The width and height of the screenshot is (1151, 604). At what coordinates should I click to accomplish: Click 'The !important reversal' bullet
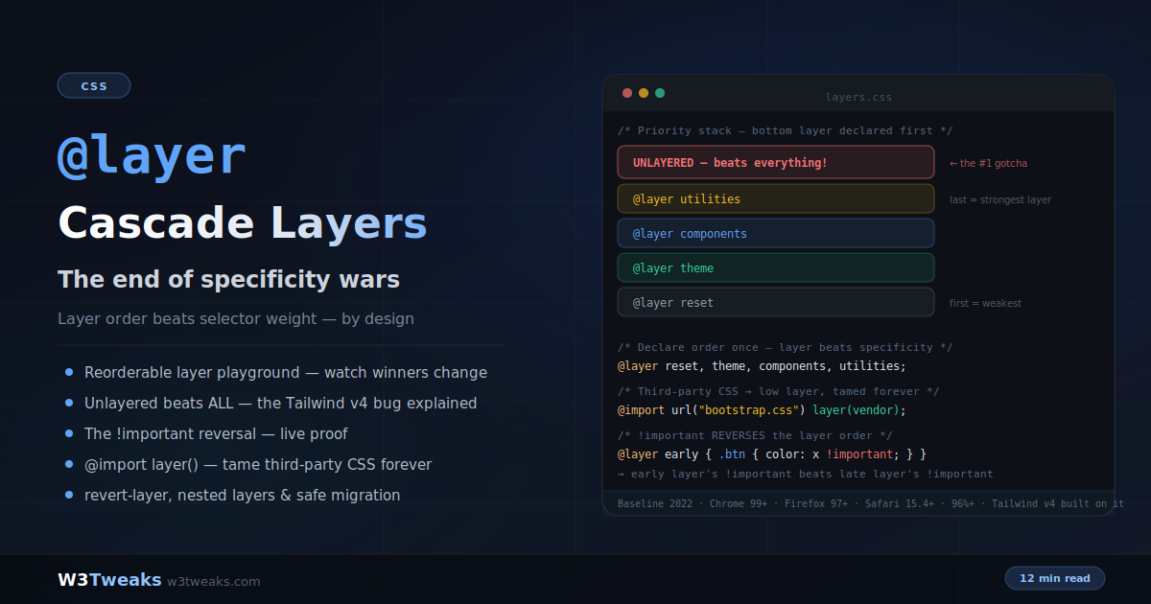click(216, 434)
